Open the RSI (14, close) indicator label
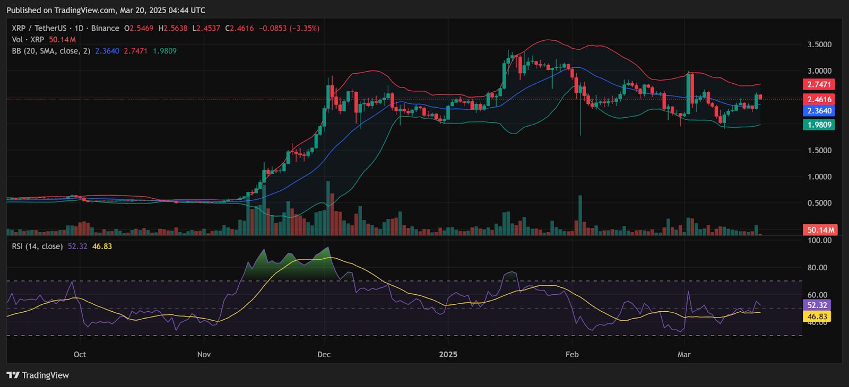The height and width of the screenshot is (387, 849). tap(37, 247)
